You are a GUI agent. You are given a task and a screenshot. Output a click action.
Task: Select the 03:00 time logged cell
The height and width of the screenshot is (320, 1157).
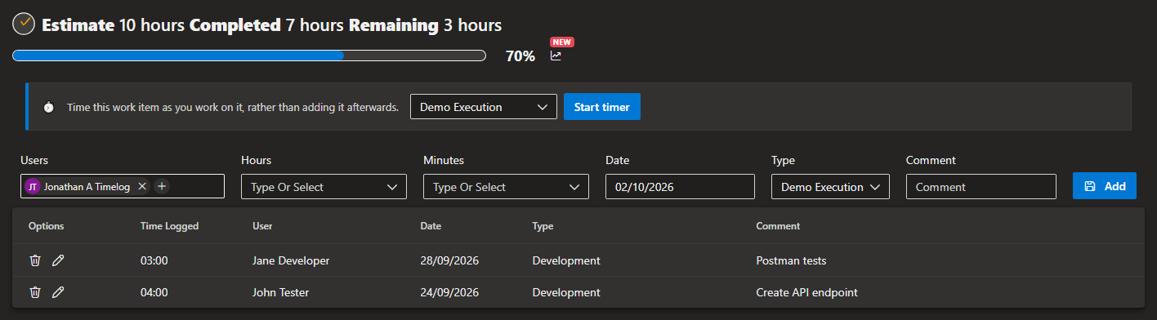(154, 261)
